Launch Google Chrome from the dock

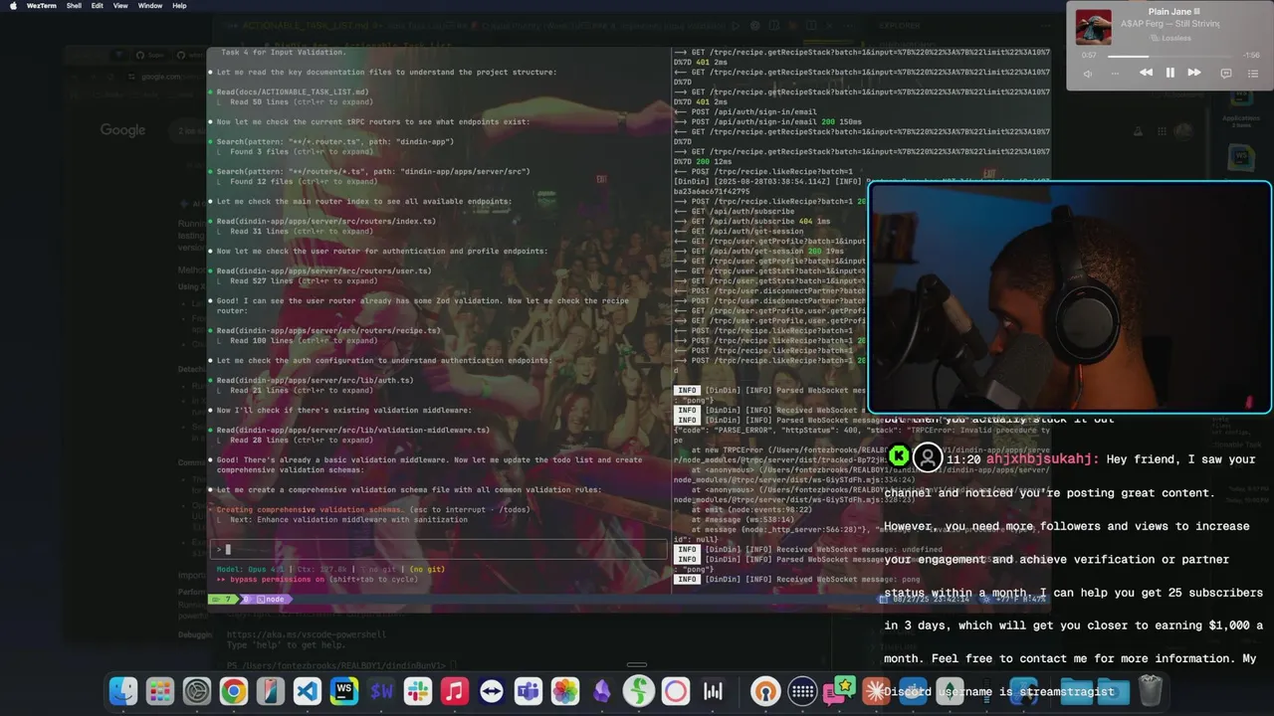[234, 690]
